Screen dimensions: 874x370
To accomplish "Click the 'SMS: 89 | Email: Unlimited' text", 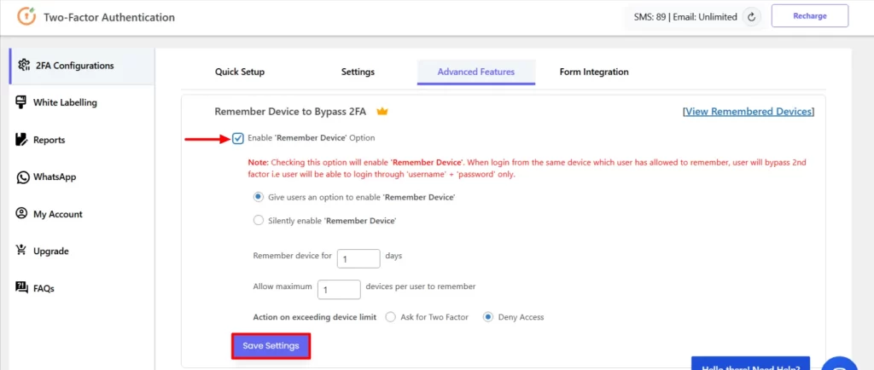I will tap(685, 17).
